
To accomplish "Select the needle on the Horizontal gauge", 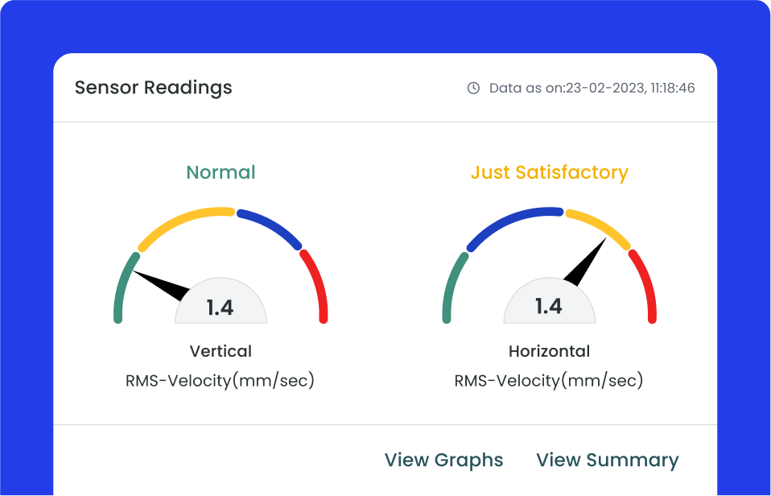I will (x=585, y=267).
